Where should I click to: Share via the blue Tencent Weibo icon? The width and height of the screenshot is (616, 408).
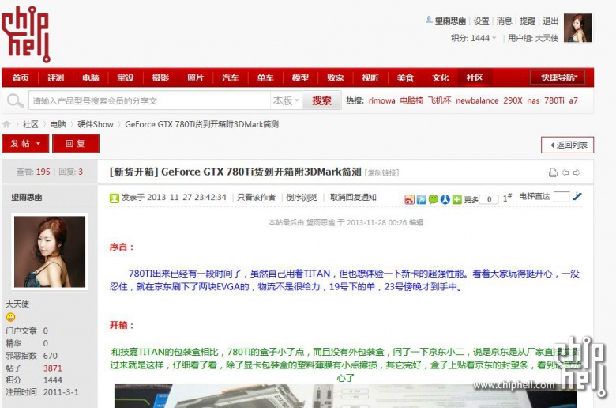(421, 199)
